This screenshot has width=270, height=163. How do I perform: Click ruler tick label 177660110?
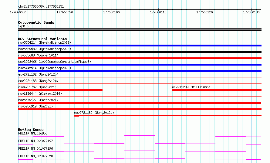coord(158,12)
